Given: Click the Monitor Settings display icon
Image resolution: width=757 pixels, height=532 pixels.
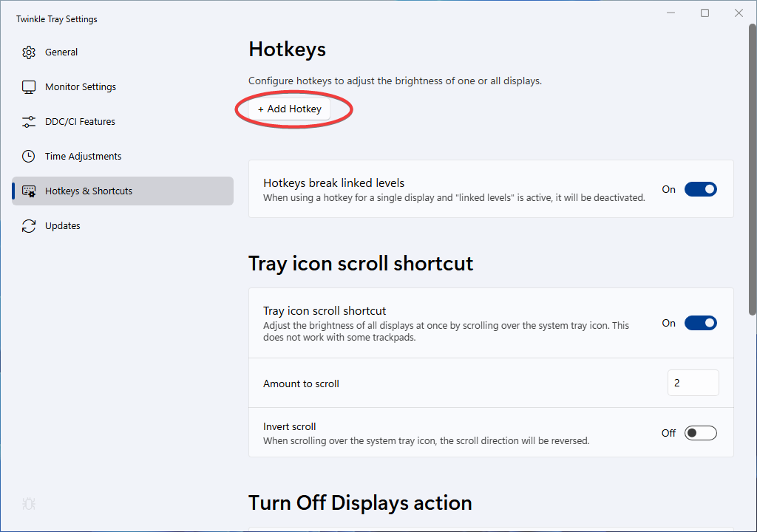Looking at the screenshot, I should [29, 87].
